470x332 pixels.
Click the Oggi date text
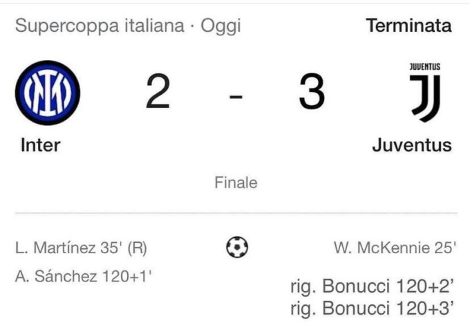coord(220,26)
